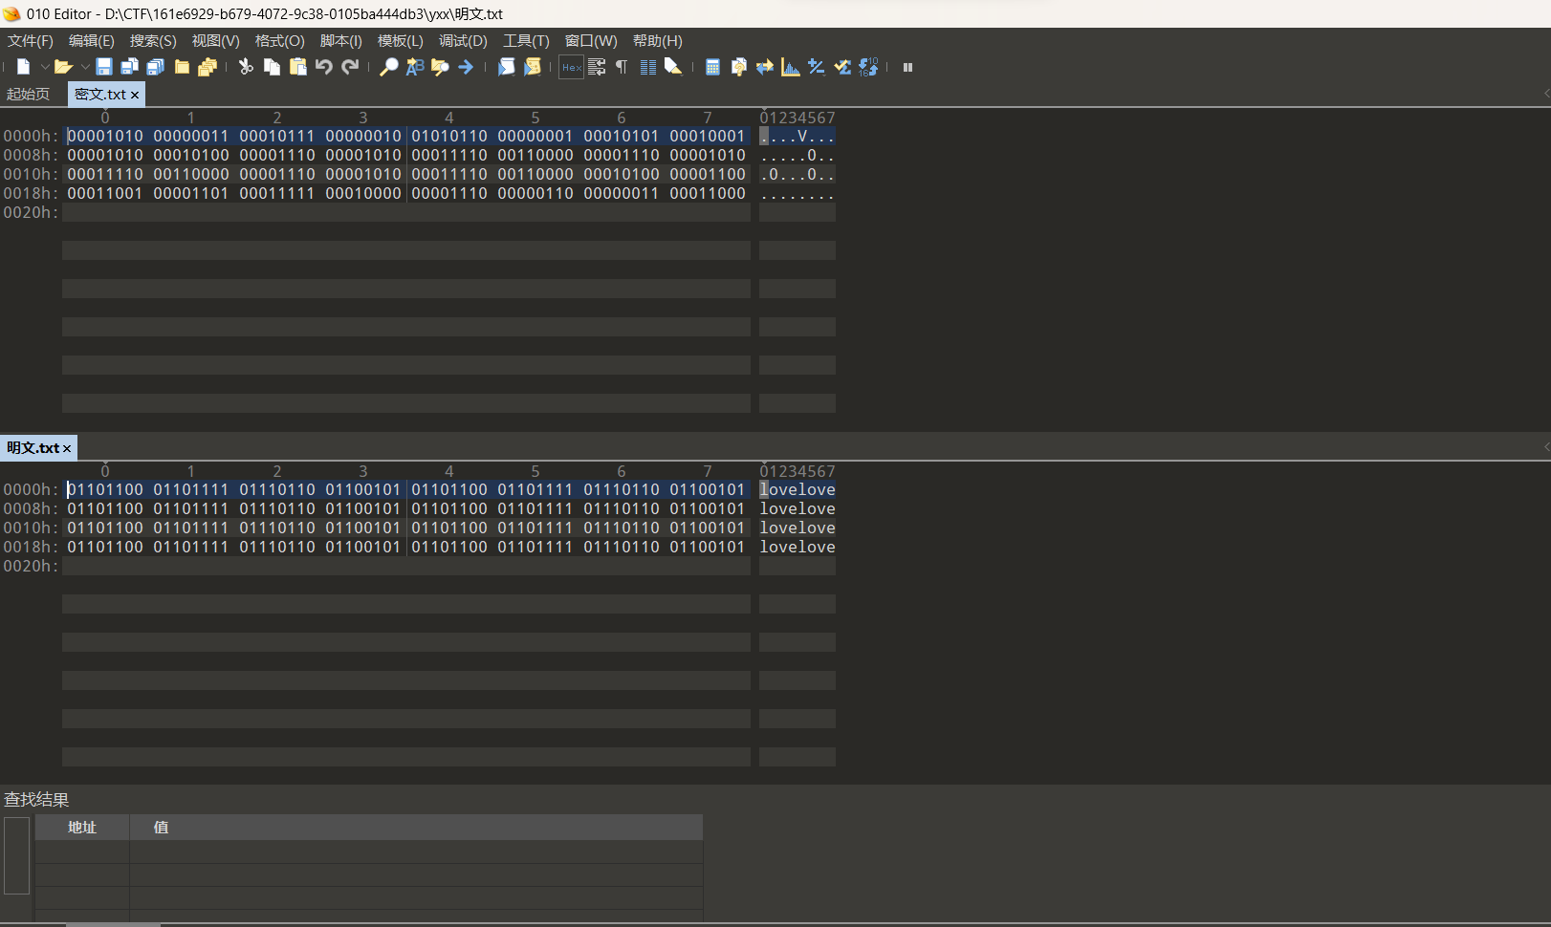Toggle show whitespace pilcrow icon
Image resolution: width=1551 pixels, height=927 pixels.
pyautogui.click(x=622, y=67)
